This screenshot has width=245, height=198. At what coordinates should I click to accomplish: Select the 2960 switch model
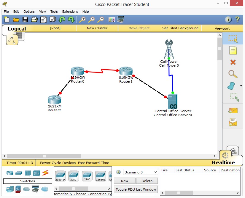[87, 175]
